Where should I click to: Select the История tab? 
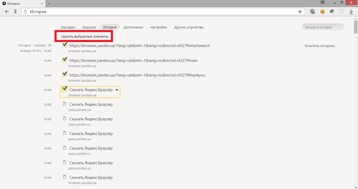coord(110,27)
